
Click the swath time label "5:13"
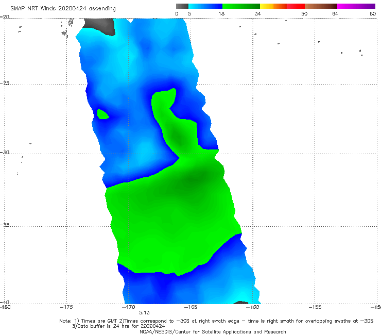(x=144, y=313)
